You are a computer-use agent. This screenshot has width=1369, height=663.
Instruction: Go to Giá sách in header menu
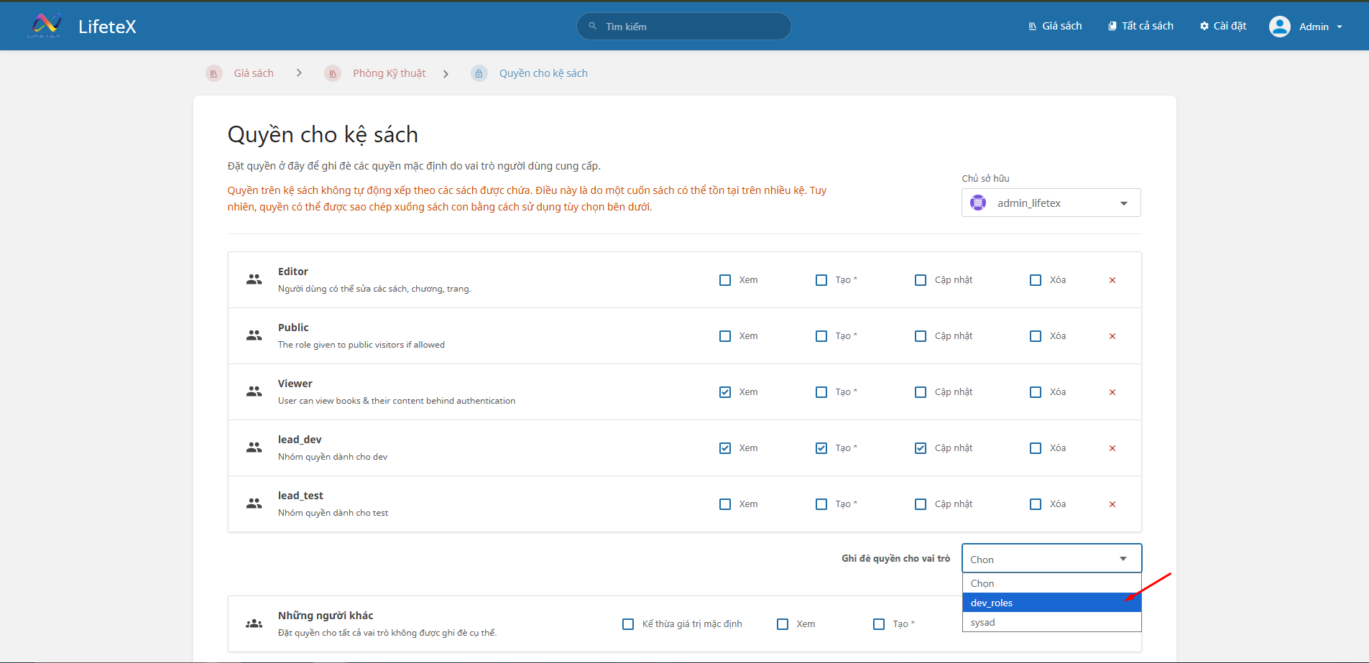click(1055, 26)
